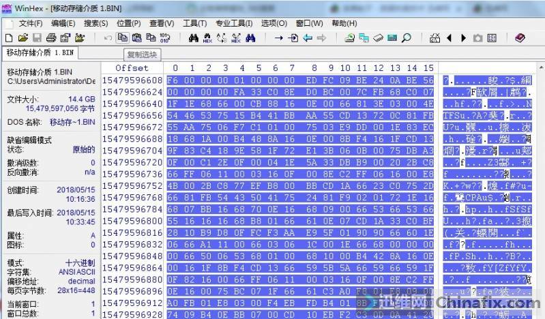Open RAM editor chip icon
The height and width of the screenshot is (319, 545).
[x=378, y=38]
